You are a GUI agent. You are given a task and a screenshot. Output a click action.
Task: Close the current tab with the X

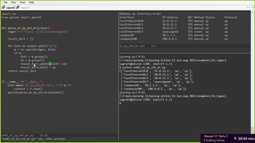(253, 8)
